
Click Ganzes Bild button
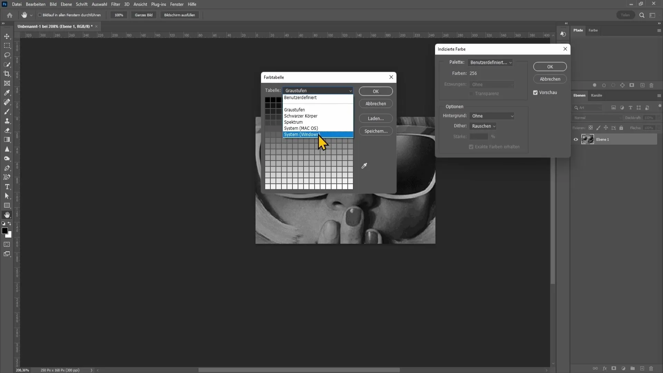click(144, 15)
